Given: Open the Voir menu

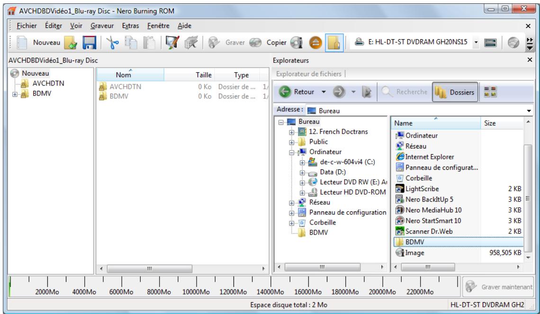Looking at the screenshot, I should (x=76, y=26).
